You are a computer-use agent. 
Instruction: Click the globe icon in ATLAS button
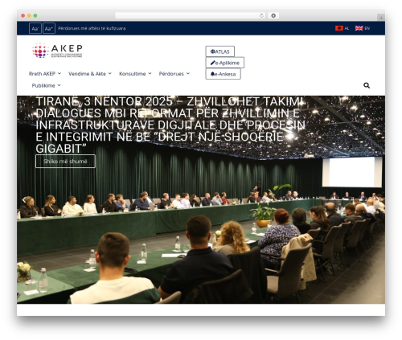tap(212, 51)
